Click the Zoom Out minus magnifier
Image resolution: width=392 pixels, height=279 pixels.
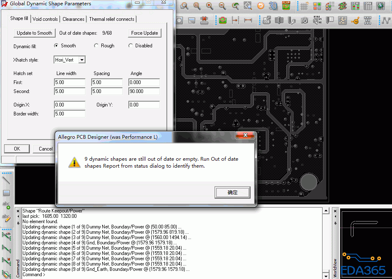(222, 6)
